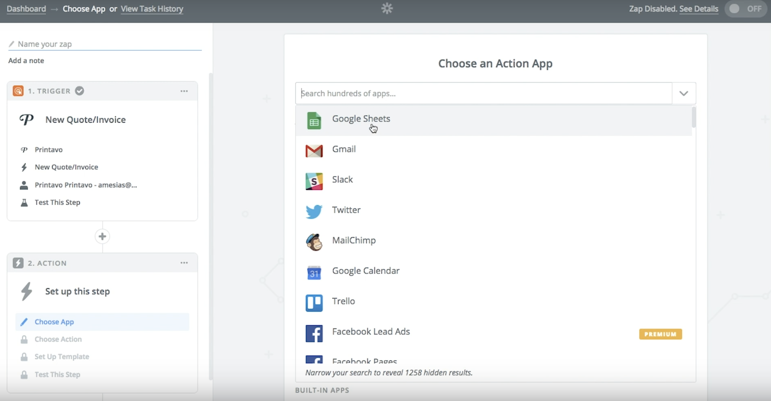
Task: Click New Quote/Invoice row in trigger list
Action: [x=102, y=167]
